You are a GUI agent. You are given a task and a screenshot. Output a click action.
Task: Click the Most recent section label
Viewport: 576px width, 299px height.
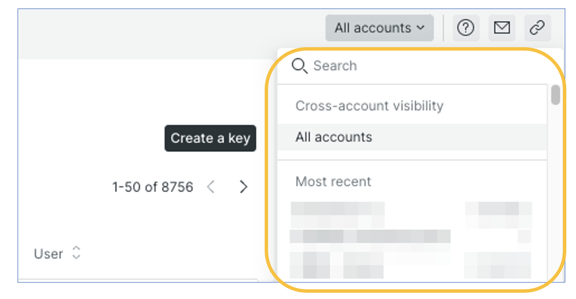333,182
